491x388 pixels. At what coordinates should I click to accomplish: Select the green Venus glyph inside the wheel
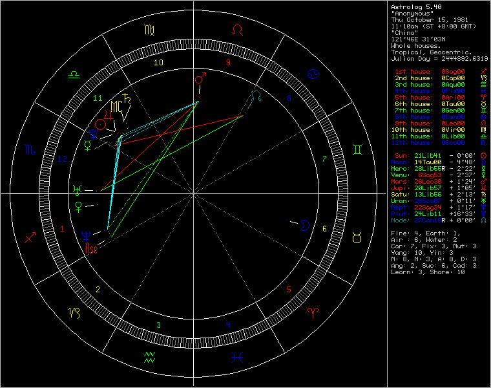tap(78, 207)
